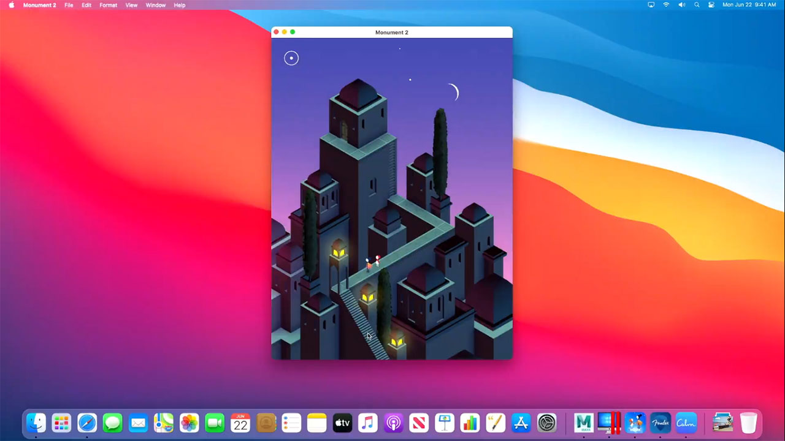The height and width of the screenshot is (441, 785).
Task: Launch the Fender app from the Dock
Action: [x=661, y=423]
